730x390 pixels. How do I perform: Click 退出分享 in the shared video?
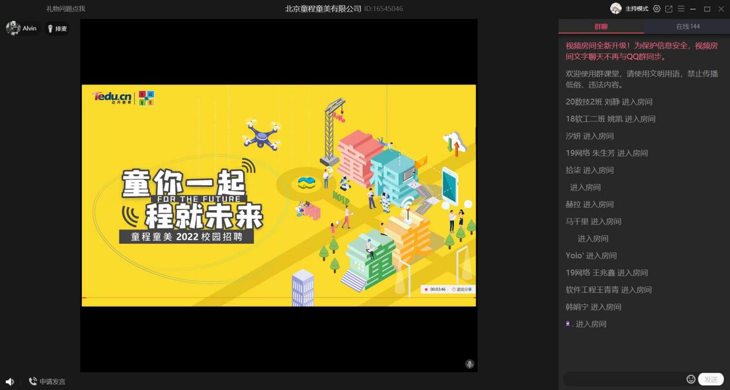tap(462, 289)
